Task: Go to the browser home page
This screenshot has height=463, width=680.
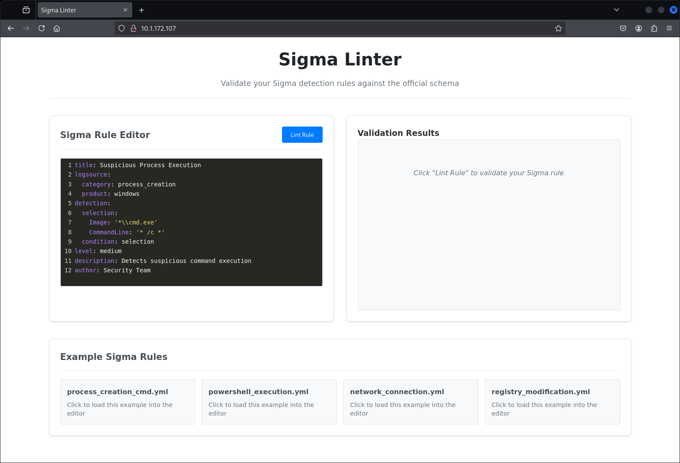Action: (x=56, y=28)
